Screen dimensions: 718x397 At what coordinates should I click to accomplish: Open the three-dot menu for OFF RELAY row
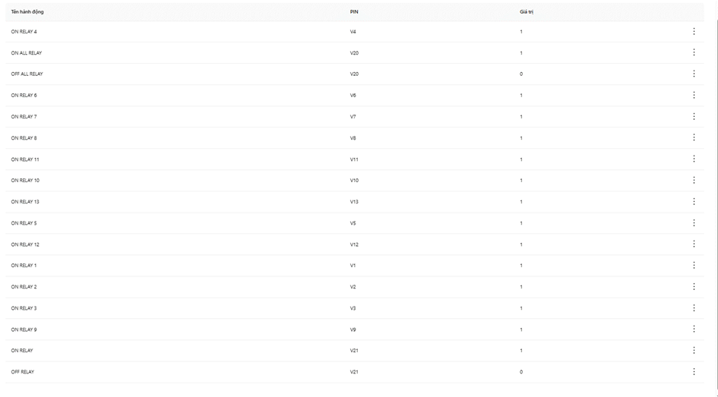694,371
